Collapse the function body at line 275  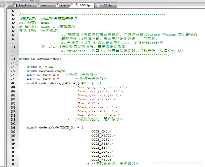(17, 63)
